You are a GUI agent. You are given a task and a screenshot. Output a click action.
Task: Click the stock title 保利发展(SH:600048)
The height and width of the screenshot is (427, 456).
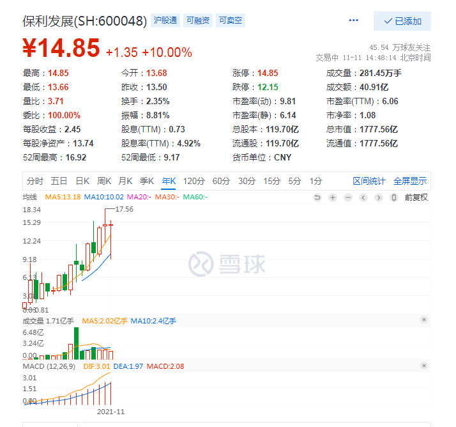85,21
